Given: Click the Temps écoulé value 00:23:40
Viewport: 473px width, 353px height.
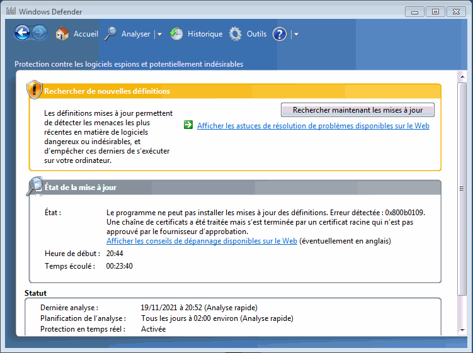Looking at the screenshot, I should click(120, 266).
